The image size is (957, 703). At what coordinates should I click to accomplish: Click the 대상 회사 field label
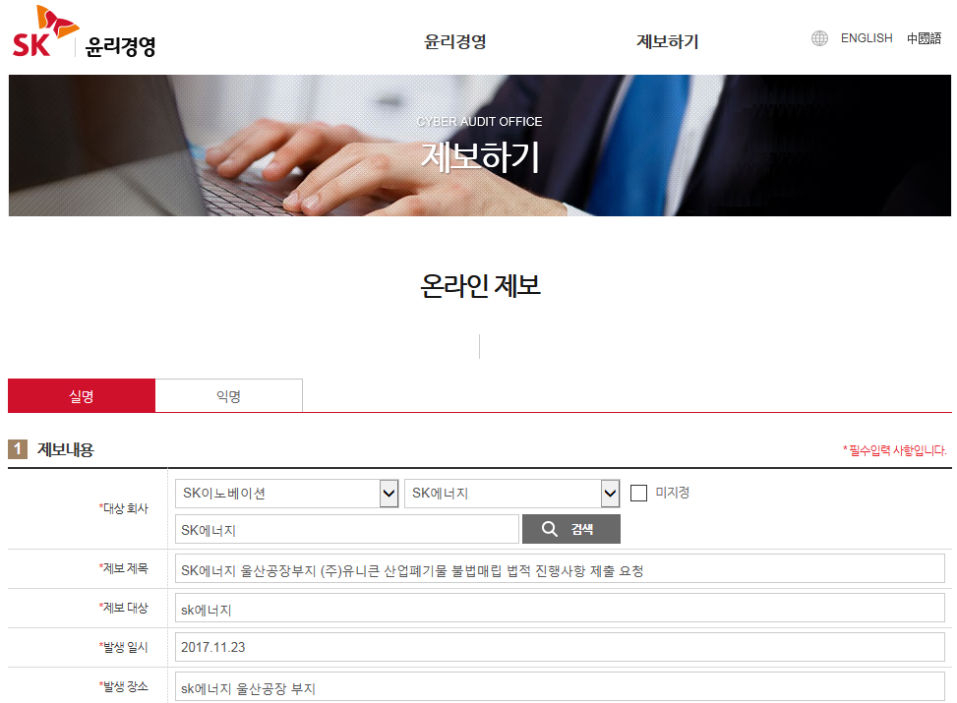[x=123, y=508]
